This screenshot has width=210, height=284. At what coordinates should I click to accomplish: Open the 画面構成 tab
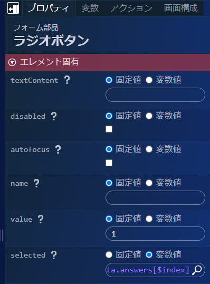click(x=180, y=8)
